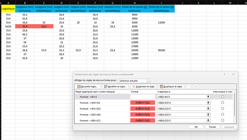Click cell 37,4 in column C
The width and height of the screenshot is (247, 140).
[x=44, y=50]
